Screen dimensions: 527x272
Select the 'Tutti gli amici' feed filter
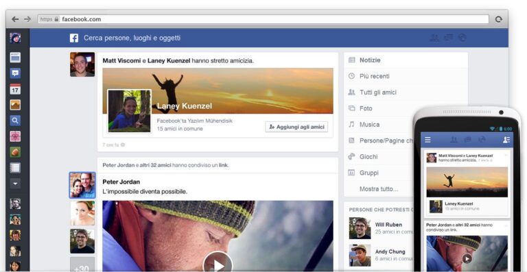click(406, 92)
